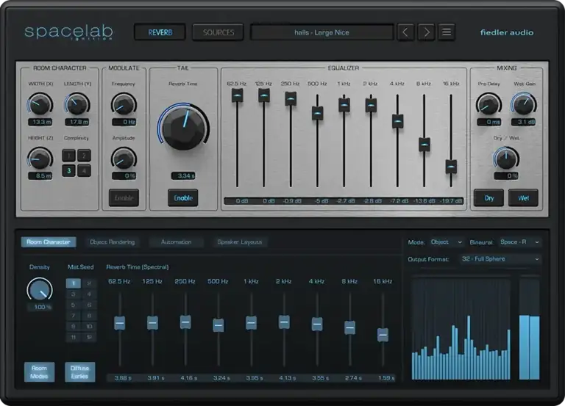565x406 pixels.
Task: Open the Automation tab
Action: [177, 242]
